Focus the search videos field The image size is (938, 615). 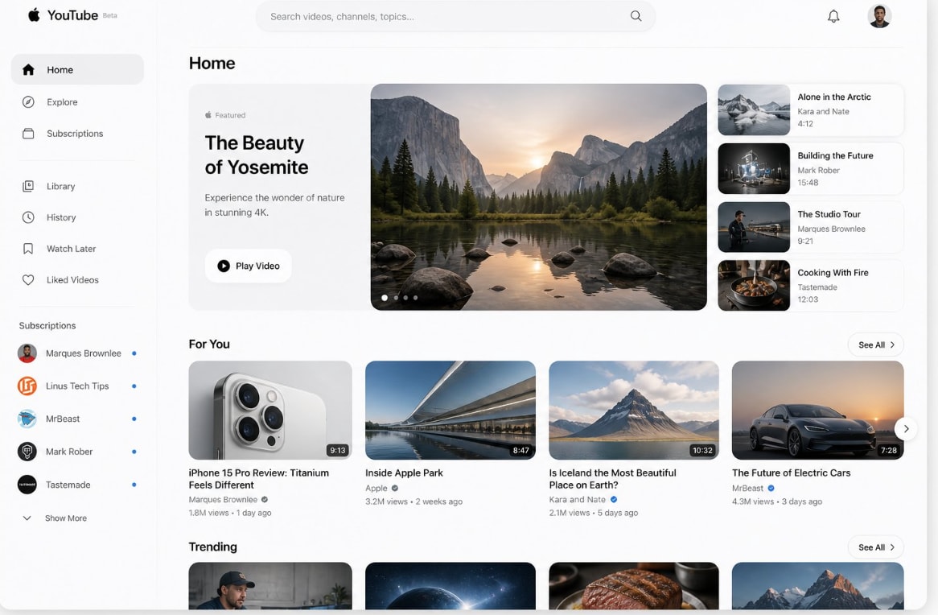click(x=455, y=17)
